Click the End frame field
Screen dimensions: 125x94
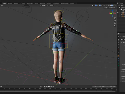(113, 87)
